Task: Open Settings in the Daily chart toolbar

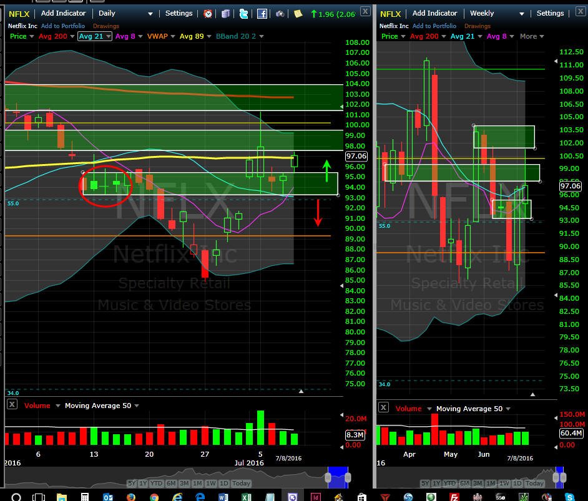Action: point(179,13)
